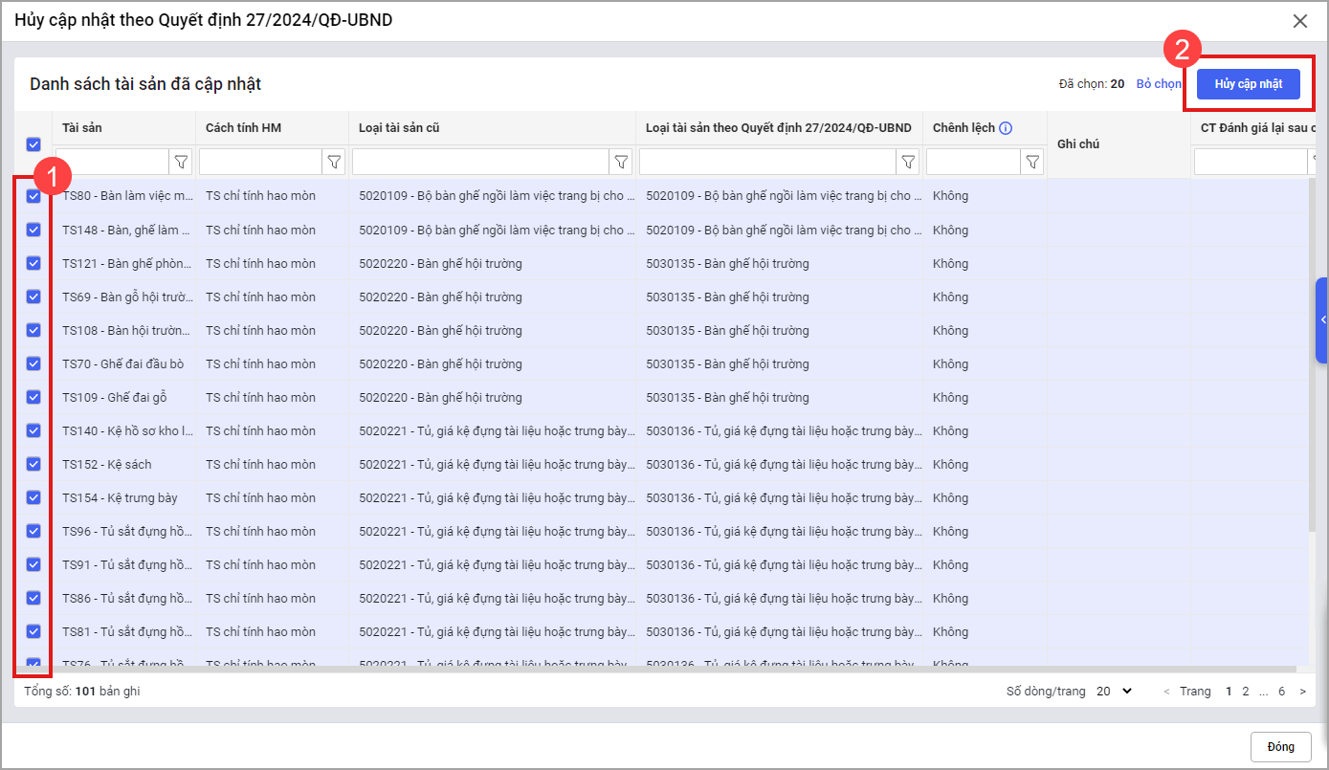Image resolution: width=1329 pixels, height=770 pixels.
Task: Click the Hủy cập nhật button
Action: click(1249, 84)
